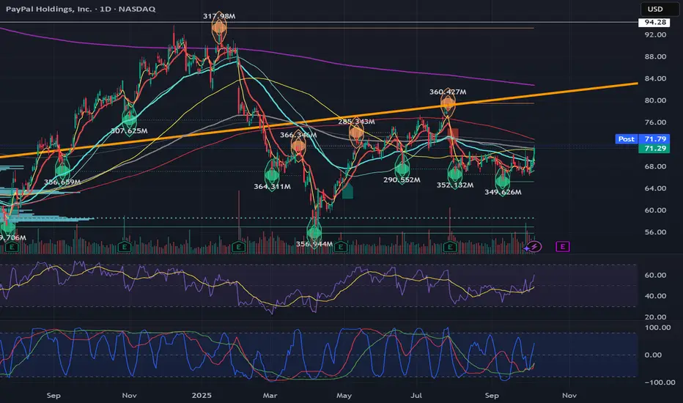Click the orange marker labeled 317.98M
The width and height of the screenshot is (683, 403).
[219, 29]
